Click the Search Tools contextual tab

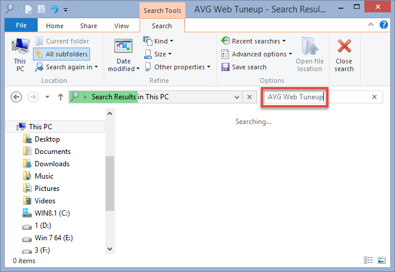(162, 11)
